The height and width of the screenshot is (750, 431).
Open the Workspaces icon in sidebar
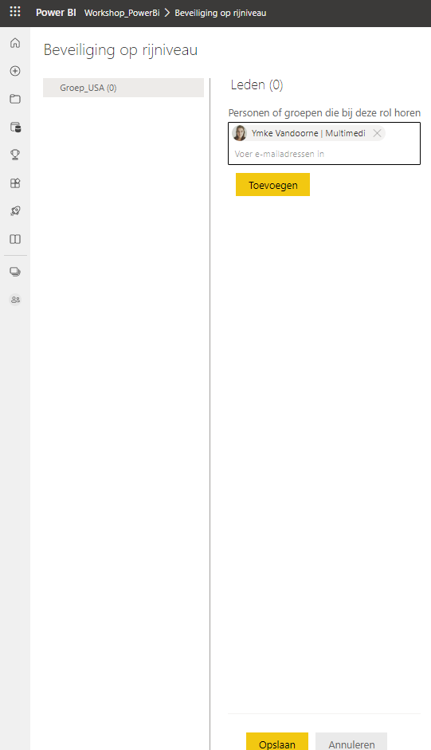click(x=15, y=272)
